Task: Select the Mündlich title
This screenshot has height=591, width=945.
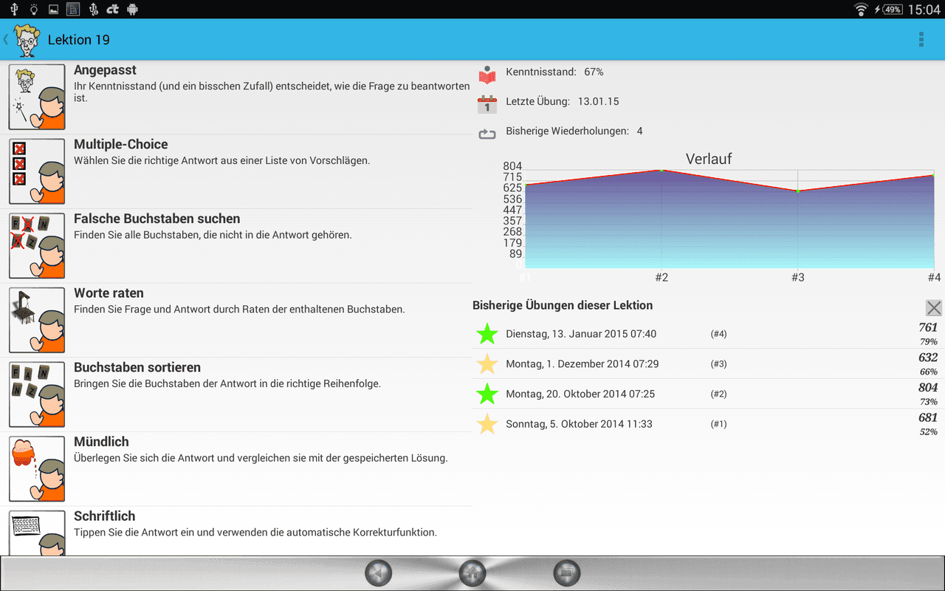Action: pos(101,442)
